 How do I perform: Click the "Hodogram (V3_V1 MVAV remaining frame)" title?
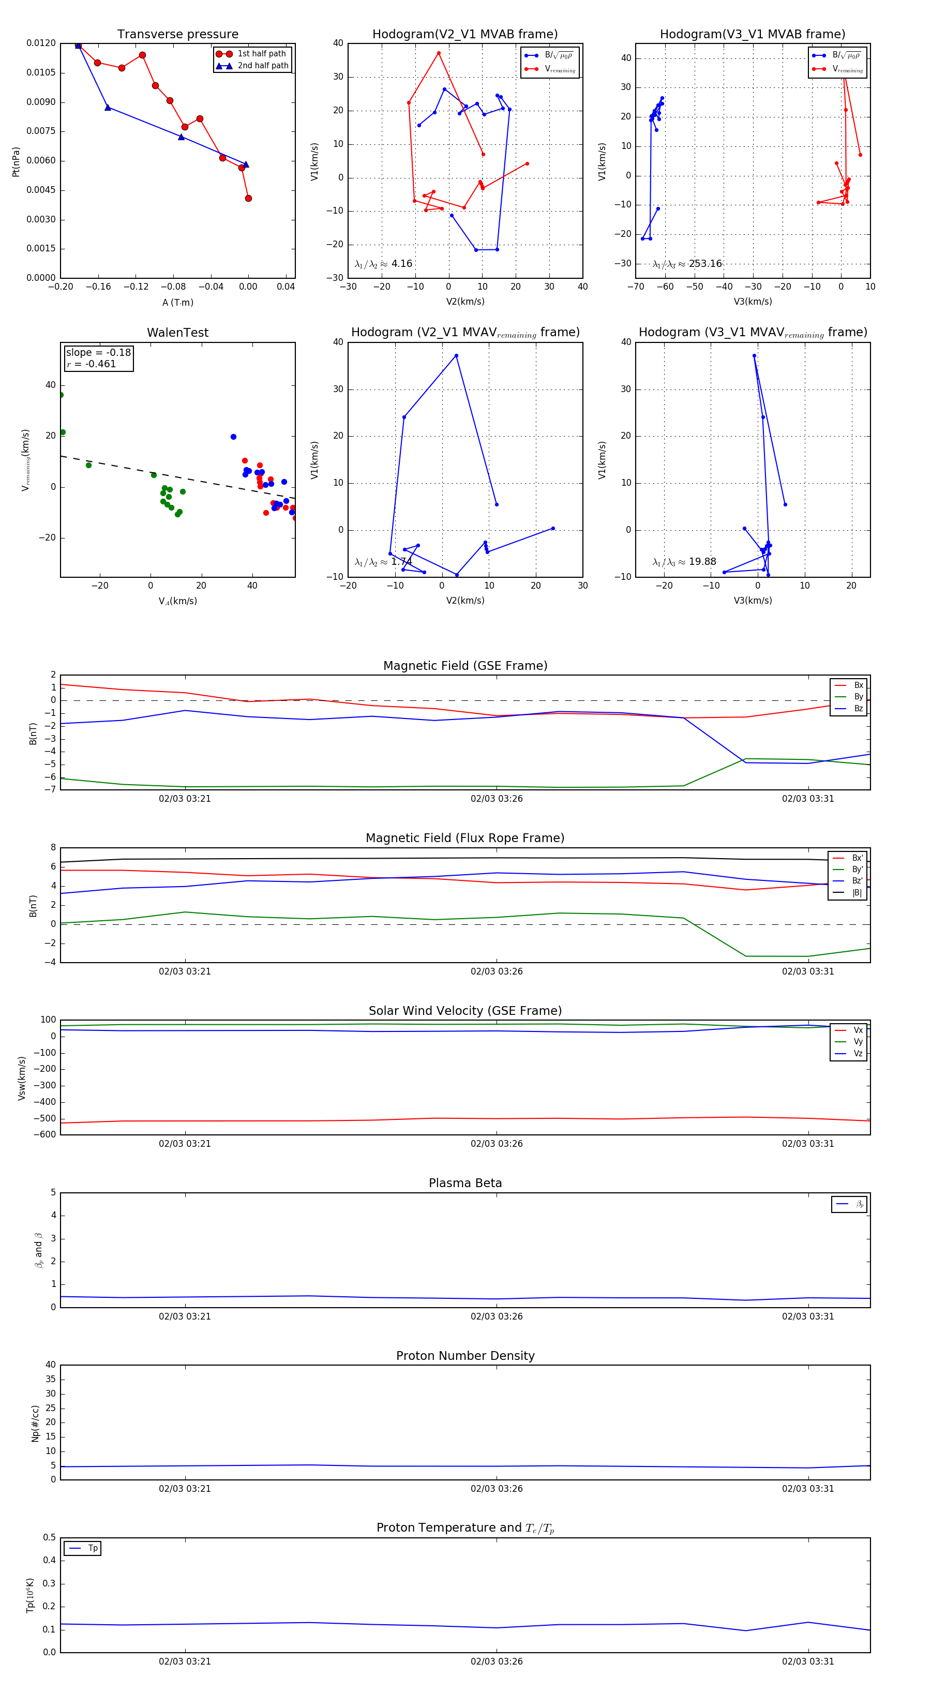coord(753,333)
